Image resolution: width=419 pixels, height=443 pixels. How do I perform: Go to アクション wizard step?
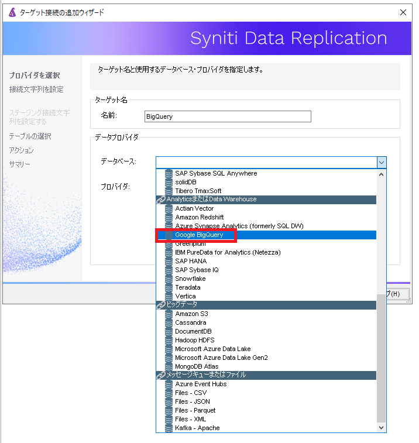coord(21,150)
